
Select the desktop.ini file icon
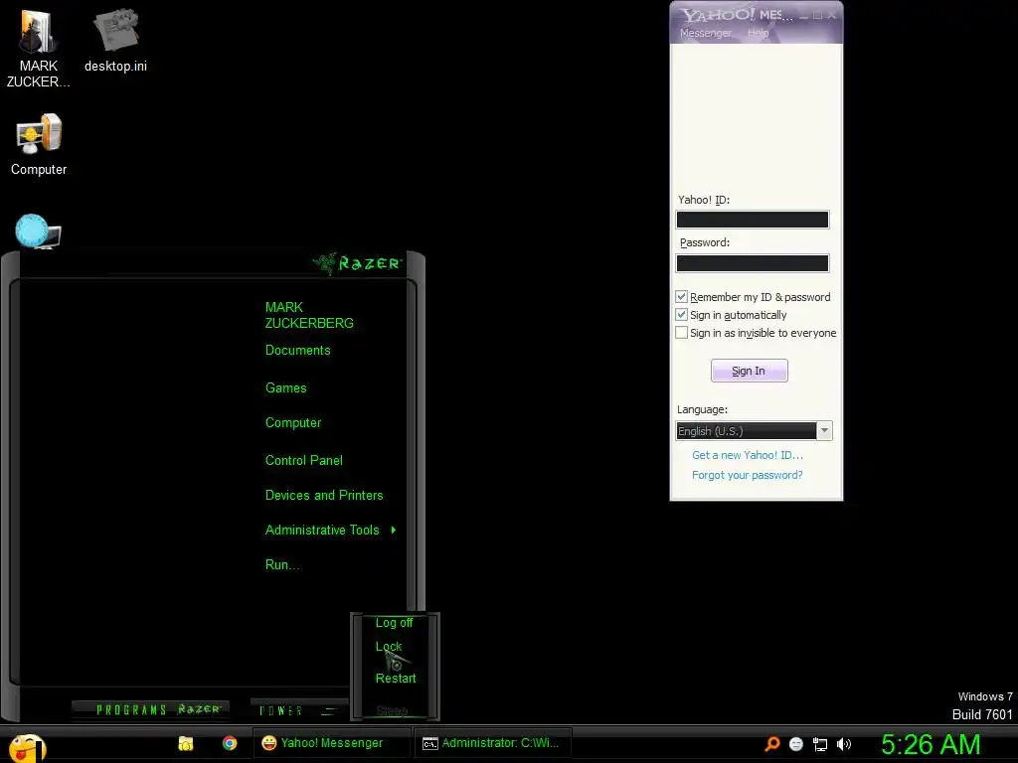pos(115,40)
